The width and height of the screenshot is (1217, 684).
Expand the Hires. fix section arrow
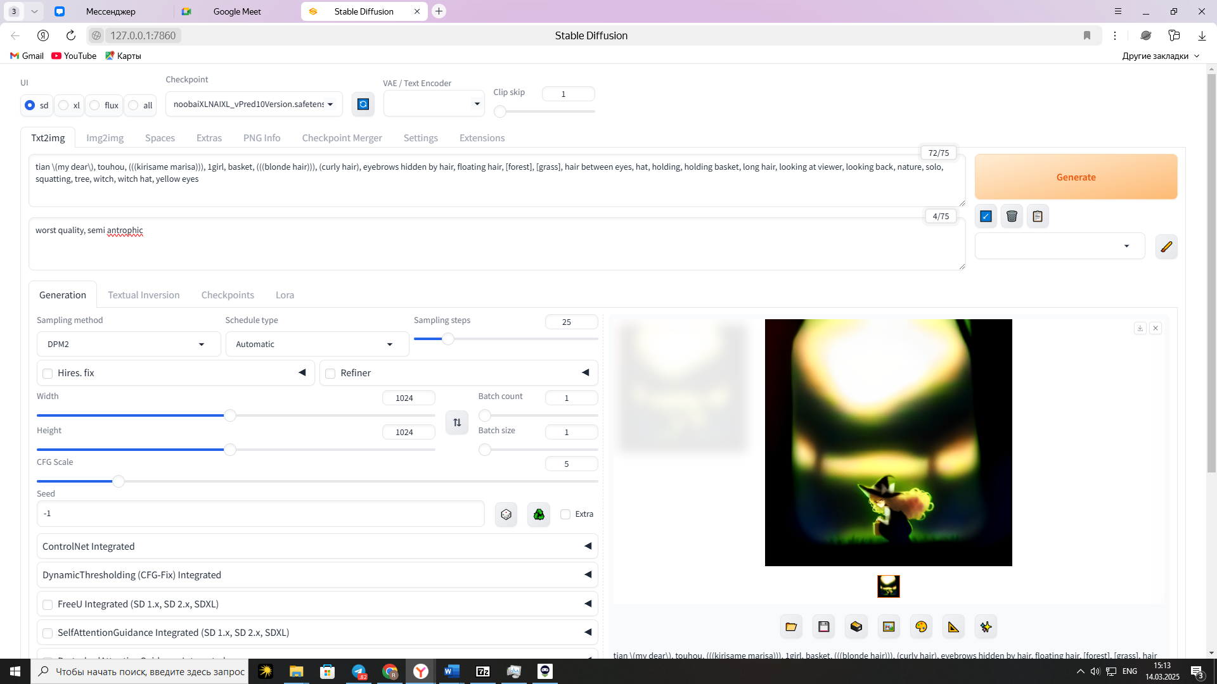click(302, 372)
